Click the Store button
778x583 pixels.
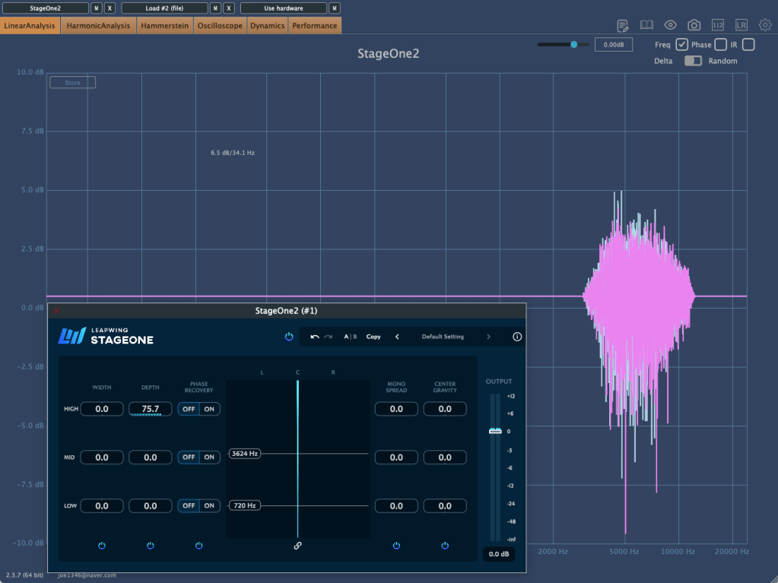[x=72, y=83]
